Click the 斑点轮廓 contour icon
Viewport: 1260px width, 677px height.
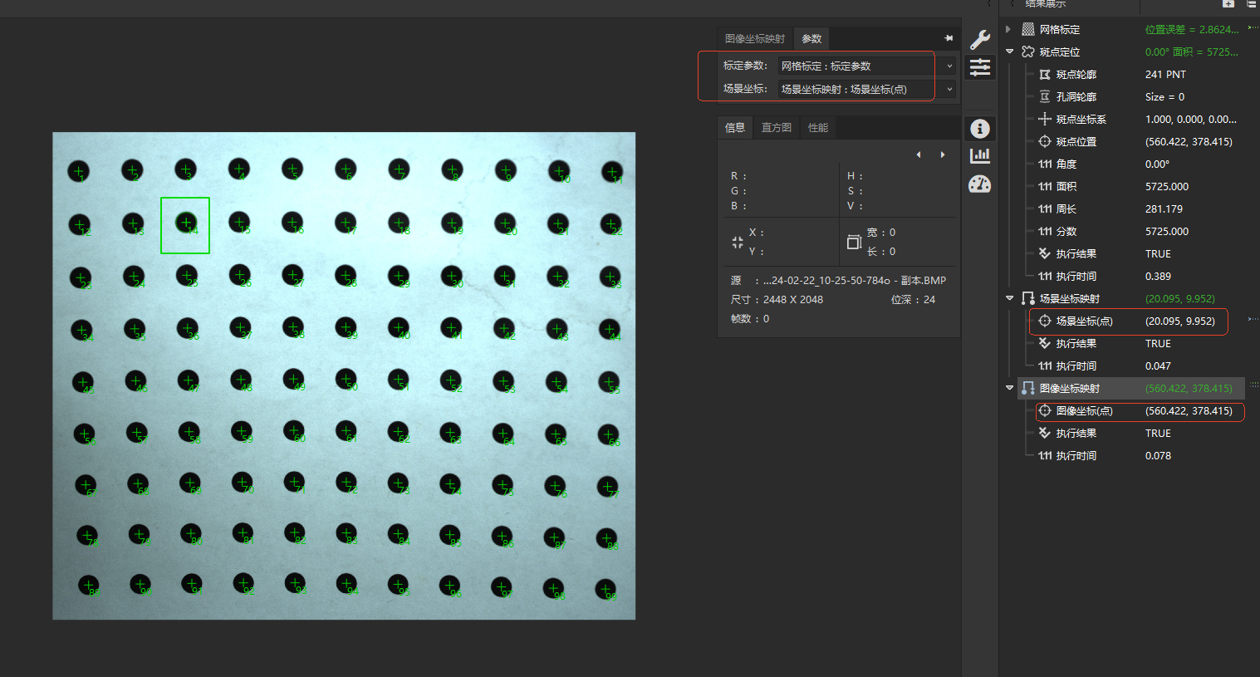click(1045, 74)
